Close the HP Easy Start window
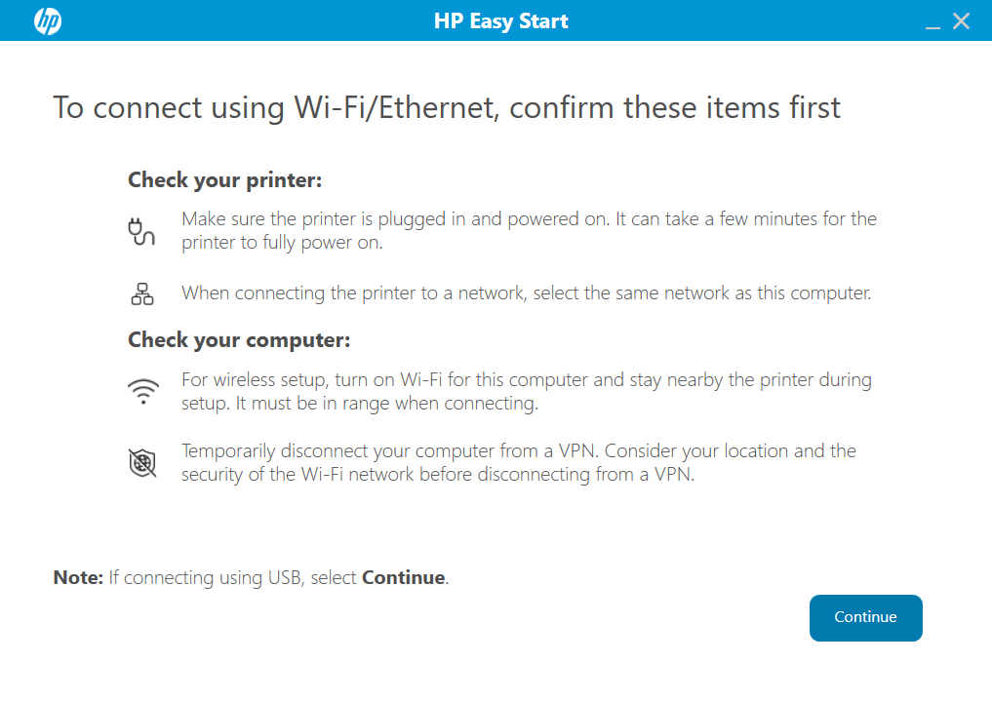This screenshot has height=702, width=992. [x=962, y=20]
